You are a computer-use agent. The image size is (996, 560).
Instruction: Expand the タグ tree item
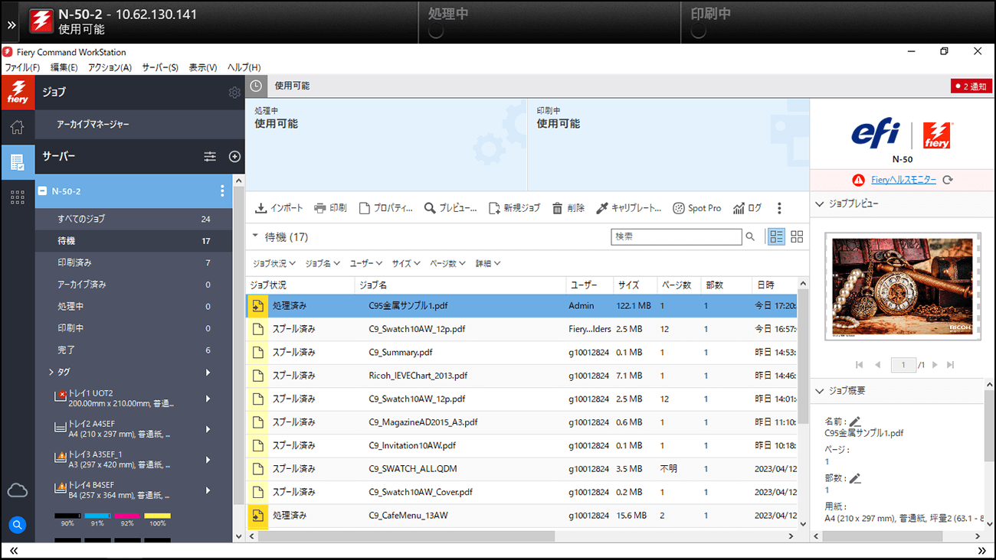(x=51, y=373)
